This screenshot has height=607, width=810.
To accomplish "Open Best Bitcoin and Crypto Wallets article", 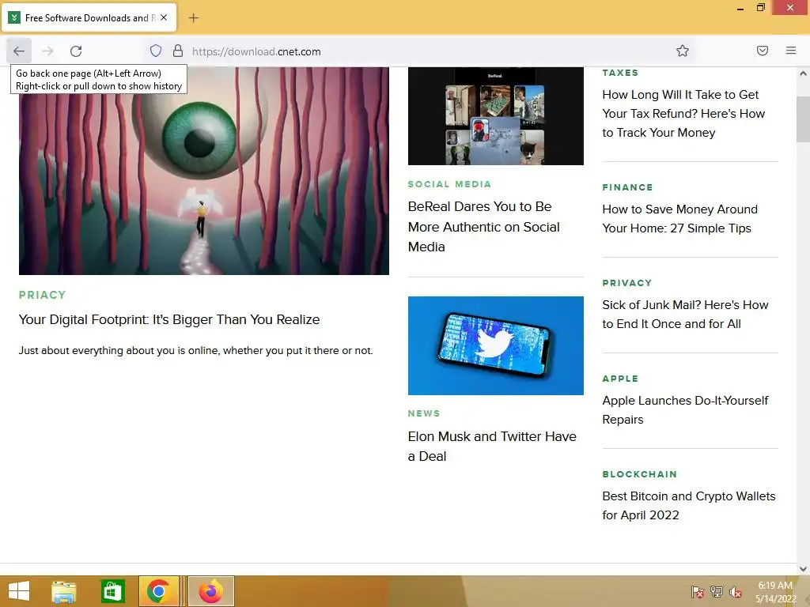I will point(689,505).
